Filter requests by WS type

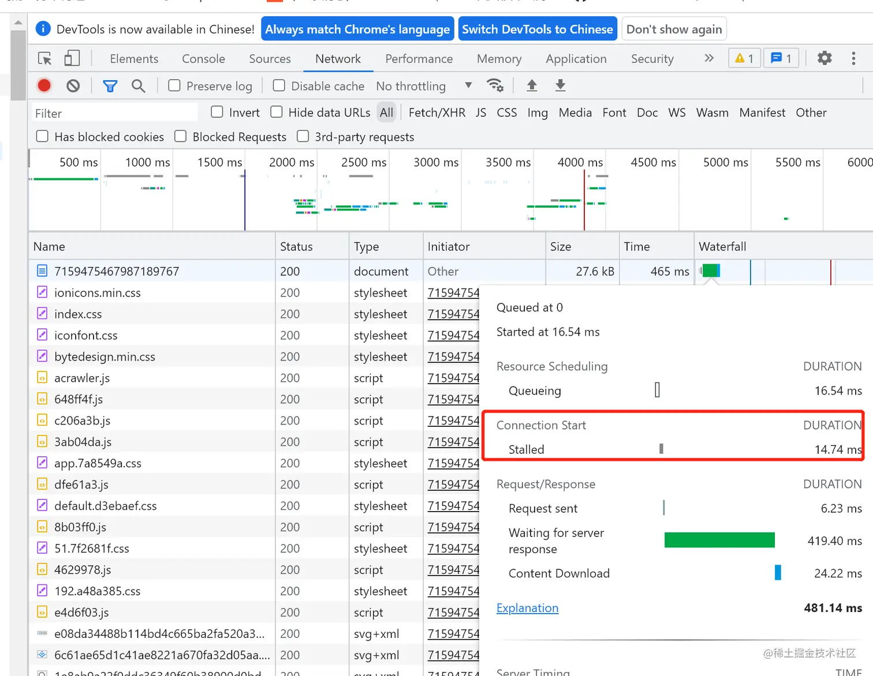click(677, 112)
